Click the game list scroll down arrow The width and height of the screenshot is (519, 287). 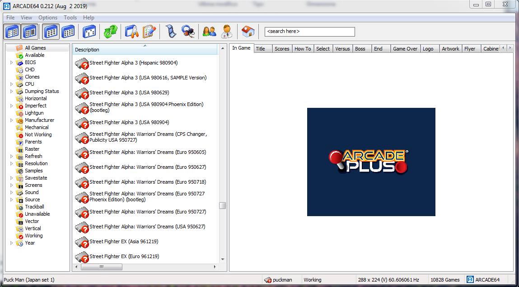click(x=222, y=259)
